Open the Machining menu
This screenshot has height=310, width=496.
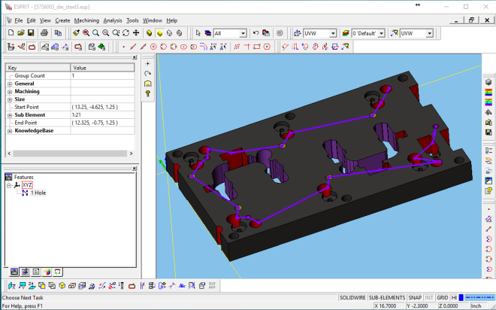tap(86, 20)
